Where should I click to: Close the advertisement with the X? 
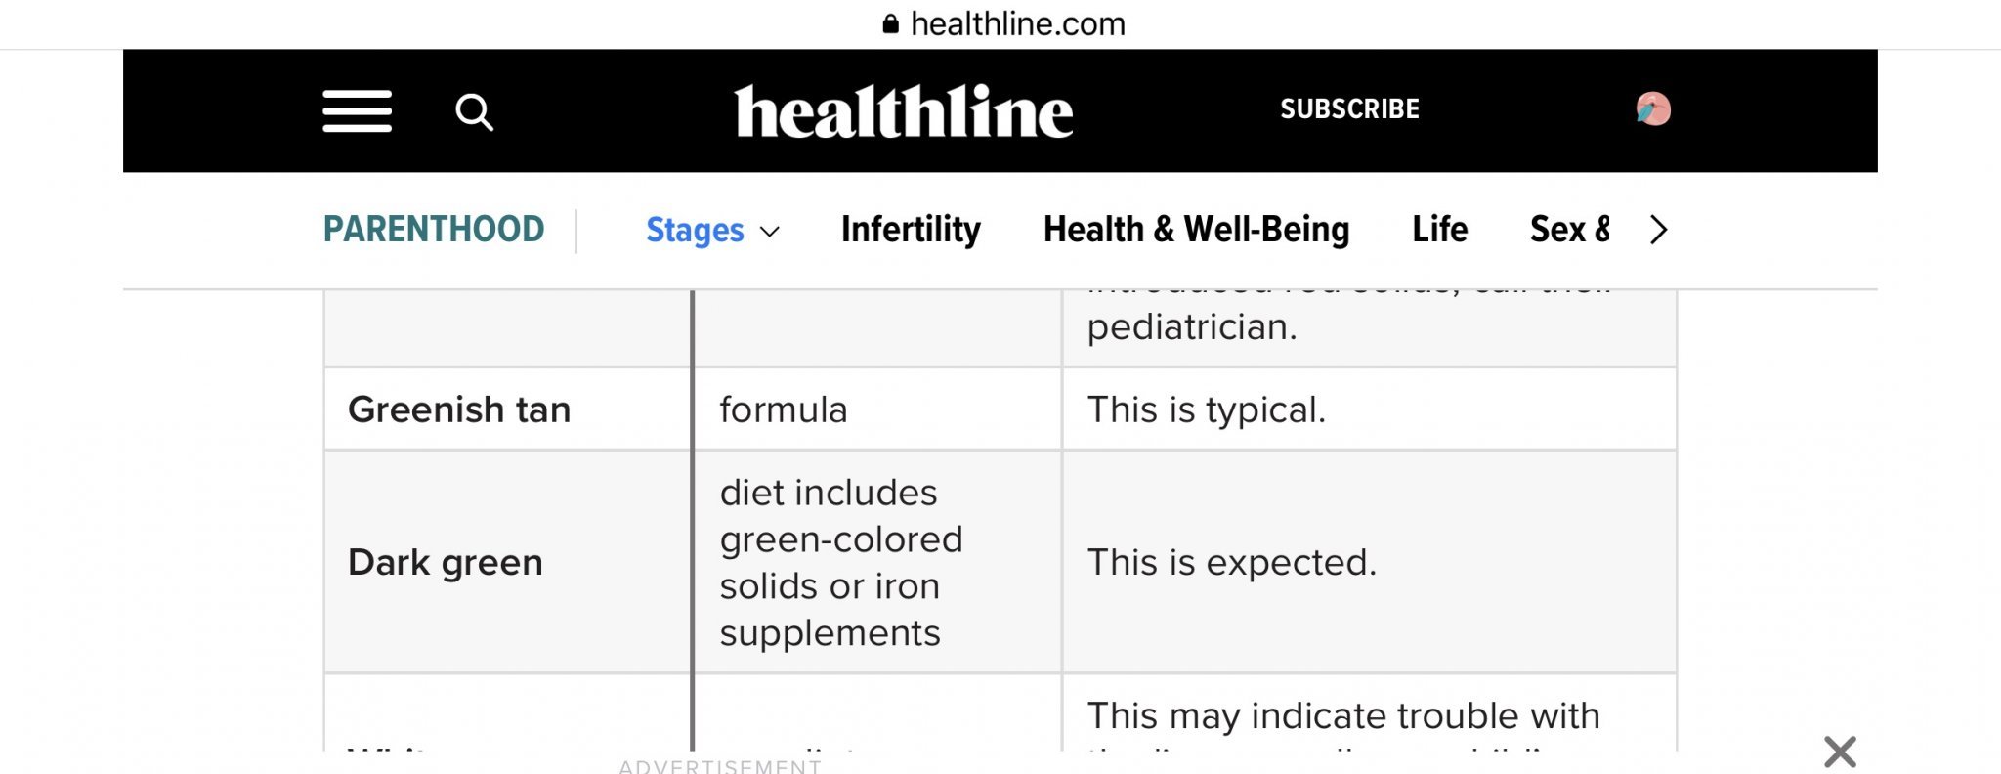point(1839,752)
